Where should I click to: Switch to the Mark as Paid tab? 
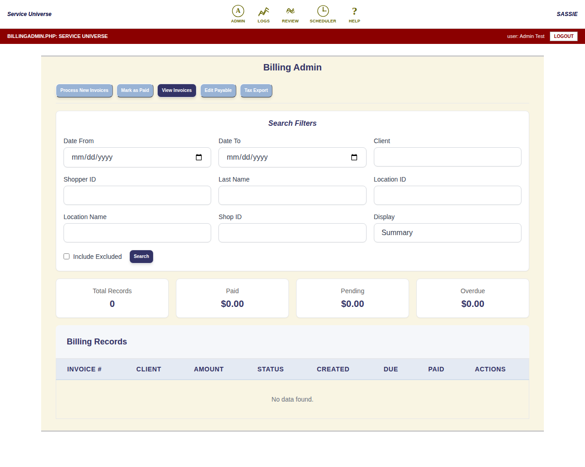[135, 91]
